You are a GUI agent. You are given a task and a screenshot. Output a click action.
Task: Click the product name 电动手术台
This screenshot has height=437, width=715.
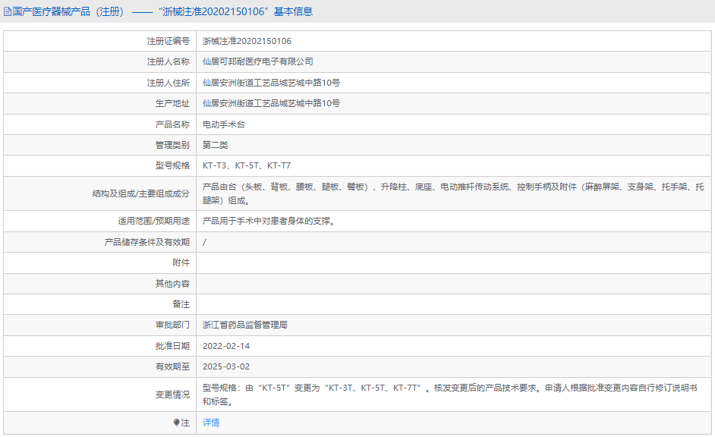click(x=224, y=124)
